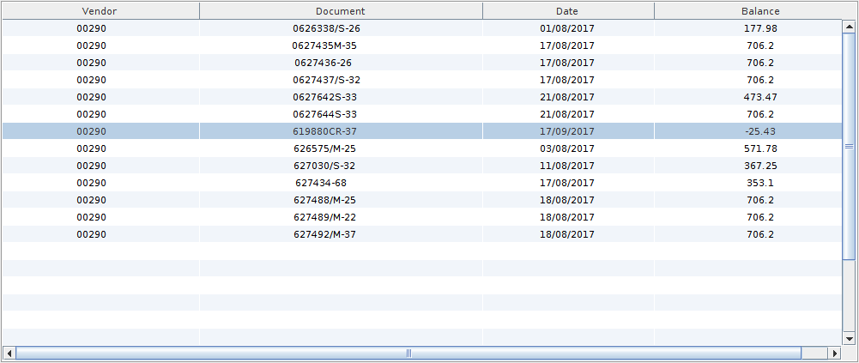Click the Date column header

pos(566,11)
